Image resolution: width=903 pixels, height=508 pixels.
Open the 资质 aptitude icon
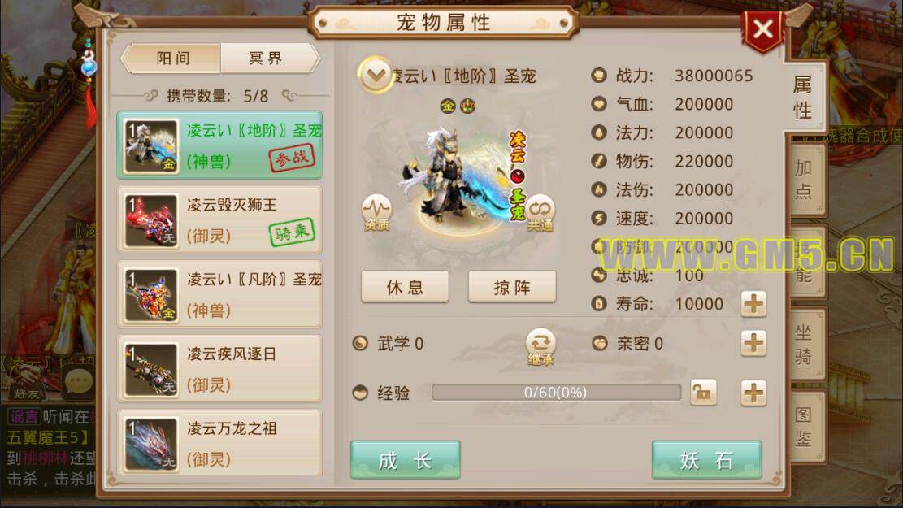click(376, 213)
